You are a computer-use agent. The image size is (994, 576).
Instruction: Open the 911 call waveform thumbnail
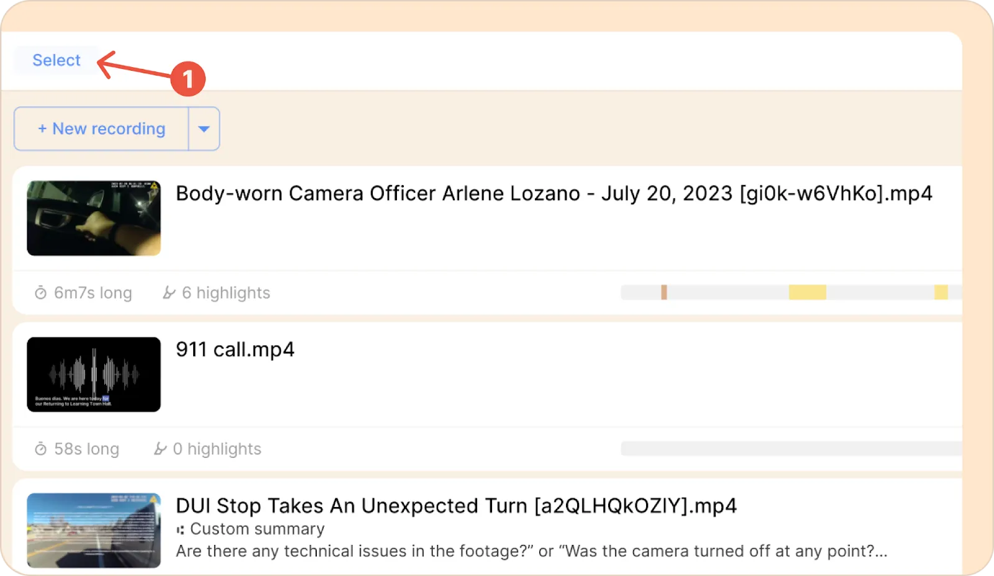coord(94,374)
